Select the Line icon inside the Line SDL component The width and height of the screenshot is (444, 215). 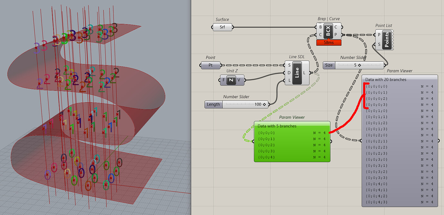tap(297, 73)
